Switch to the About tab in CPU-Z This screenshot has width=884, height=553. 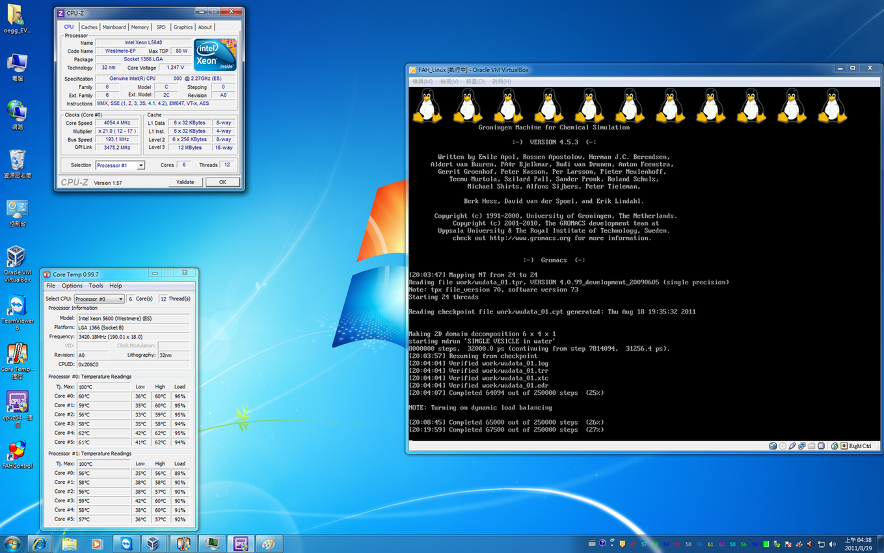point(205,27)
